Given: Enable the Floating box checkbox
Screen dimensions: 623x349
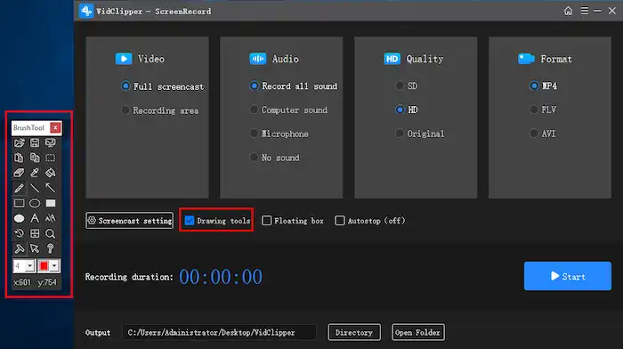Looking at the screenshot, I should tap(267, 220).
